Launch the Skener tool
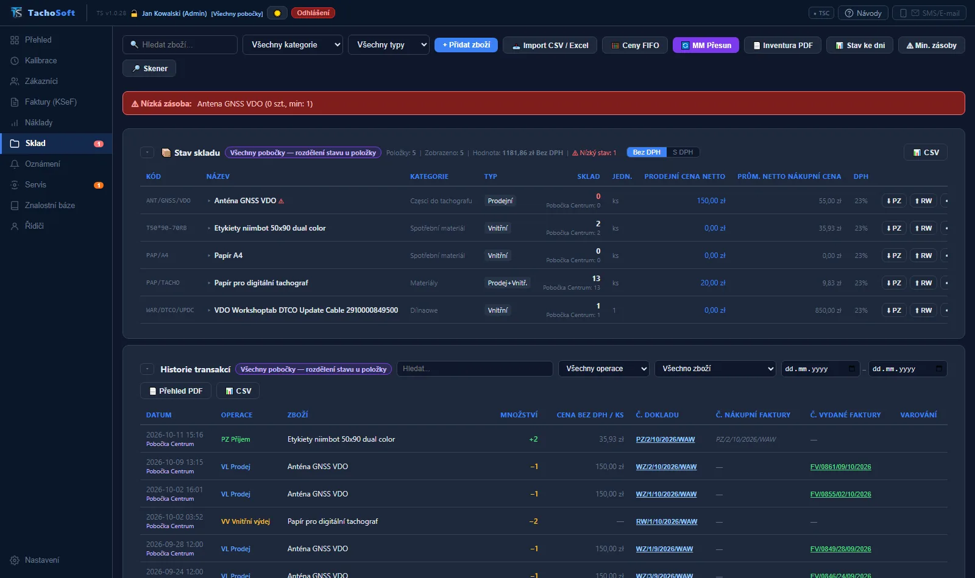The height and width of the screenshot is (578, 975). (x=149, y=68)
